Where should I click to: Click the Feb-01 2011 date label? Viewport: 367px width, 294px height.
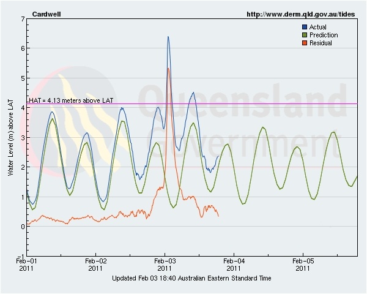(26, 265)
